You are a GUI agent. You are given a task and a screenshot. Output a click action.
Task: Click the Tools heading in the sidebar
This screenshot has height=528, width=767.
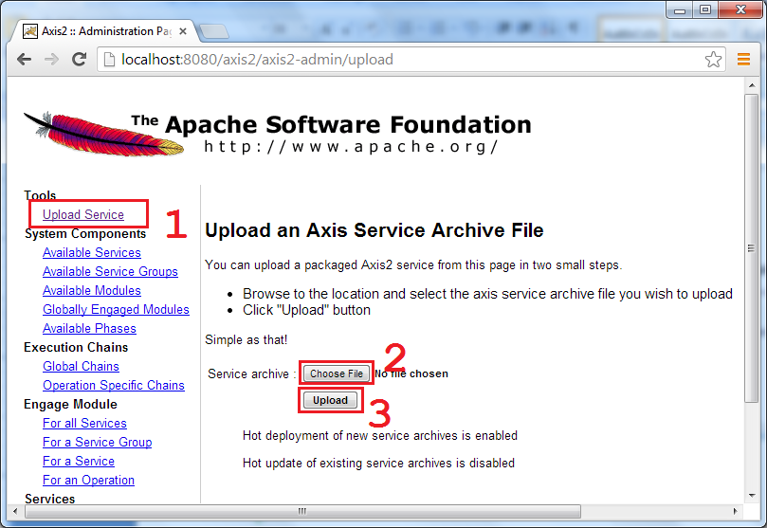[40, 195]
